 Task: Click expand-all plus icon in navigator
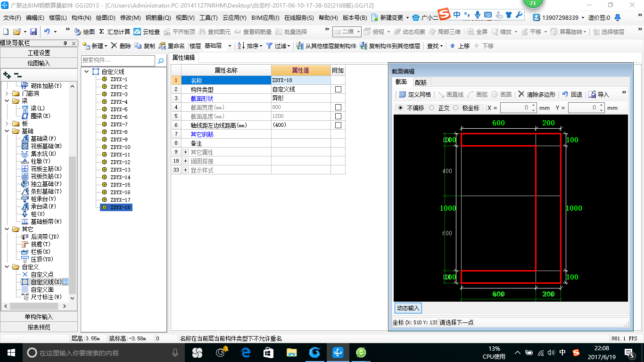pyautogui.click(x=7, y=75)
